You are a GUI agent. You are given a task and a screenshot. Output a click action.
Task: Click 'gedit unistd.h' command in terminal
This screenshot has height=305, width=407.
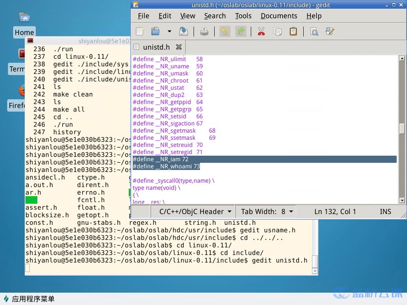[279, 261]
